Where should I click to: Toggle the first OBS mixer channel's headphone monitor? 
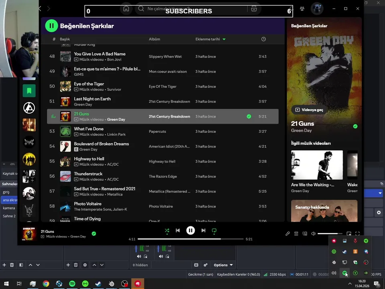[x=146, y=256]
